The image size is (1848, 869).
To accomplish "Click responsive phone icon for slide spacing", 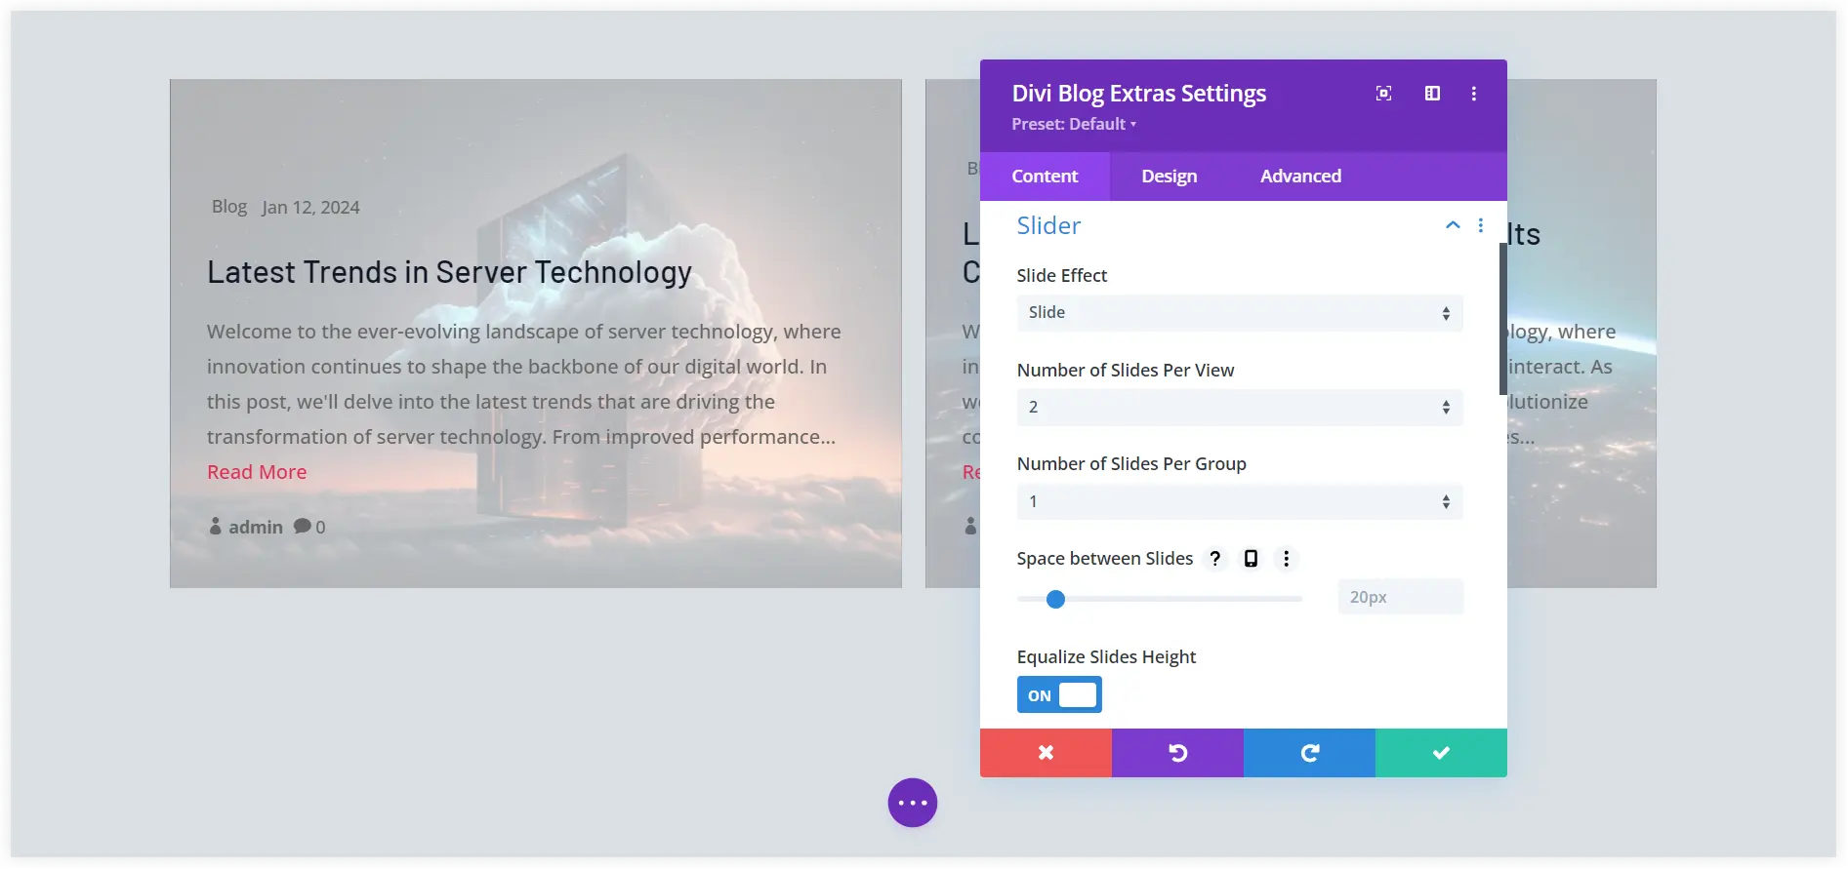I will click(1251, 559).
